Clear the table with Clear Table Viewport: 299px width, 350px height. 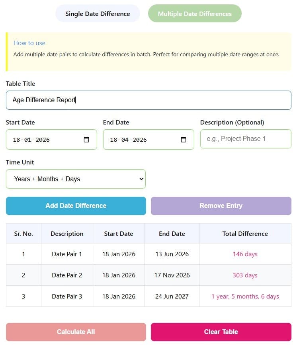[221, 332]
